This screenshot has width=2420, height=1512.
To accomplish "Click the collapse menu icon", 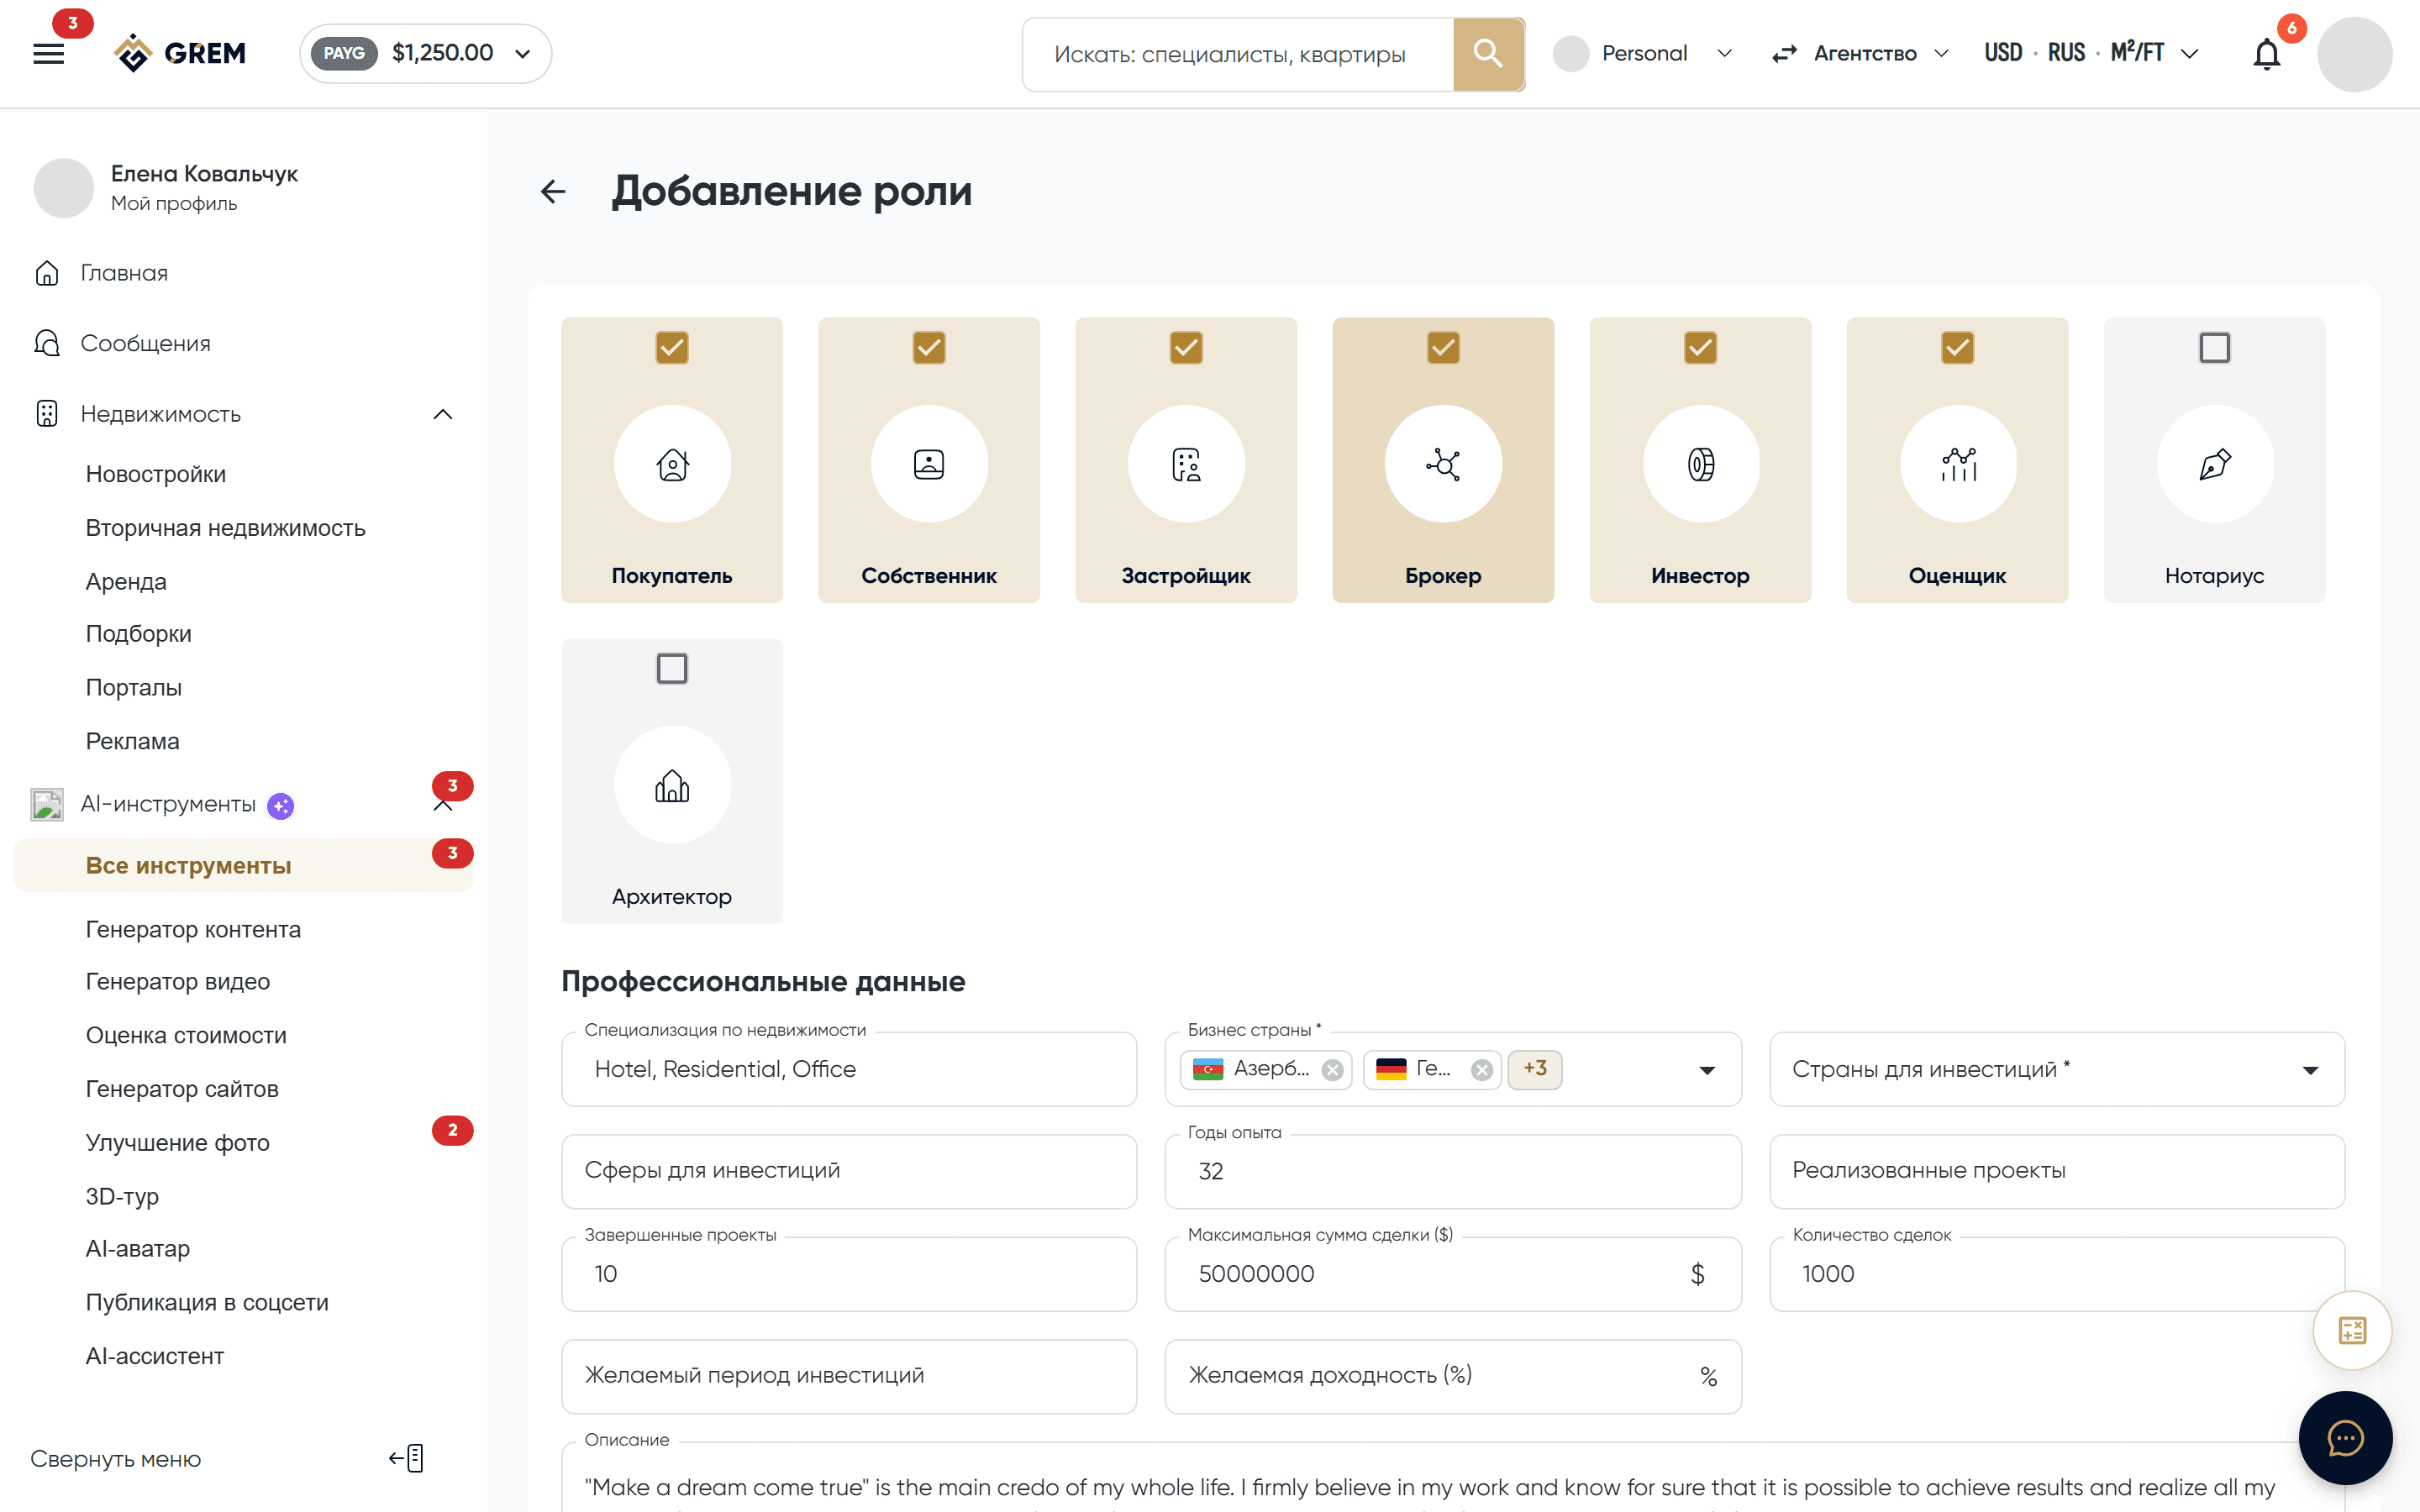I will tap(407, 1458).
